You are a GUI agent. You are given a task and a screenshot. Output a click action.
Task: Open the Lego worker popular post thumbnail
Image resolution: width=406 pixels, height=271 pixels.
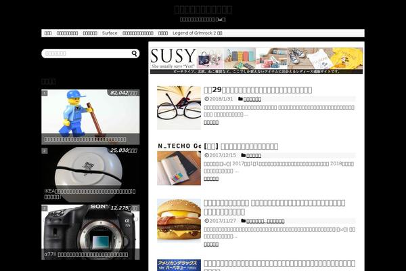coord(91,117)
